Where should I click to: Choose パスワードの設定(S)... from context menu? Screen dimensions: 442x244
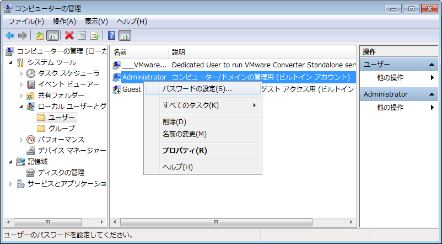click(203, 89)
